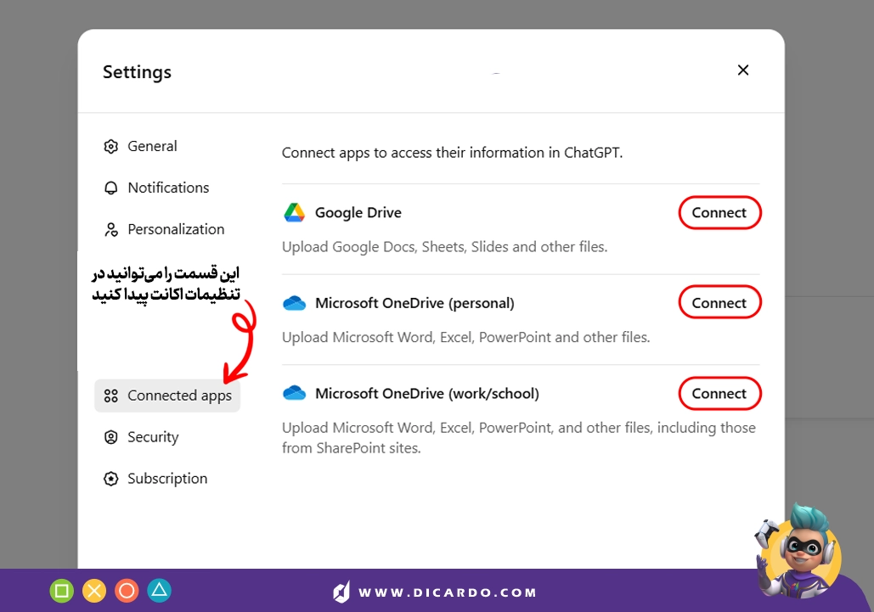Click the Connected apps grid icon
The image size is (874, 612).
click(x=111, y=396)
